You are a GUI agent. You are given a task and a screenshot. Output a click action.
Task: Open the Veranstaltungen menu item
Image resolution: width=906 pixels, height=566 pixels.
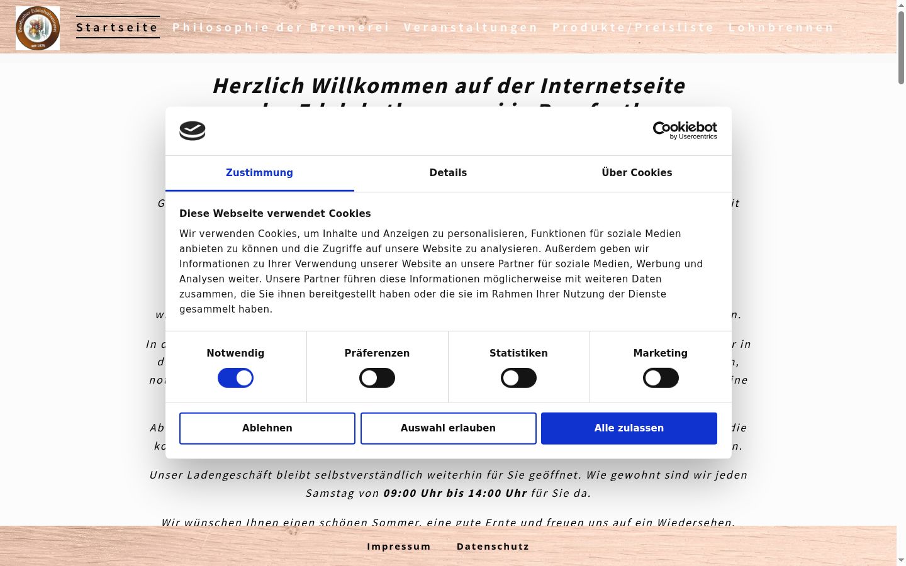(x=471, y=27)
